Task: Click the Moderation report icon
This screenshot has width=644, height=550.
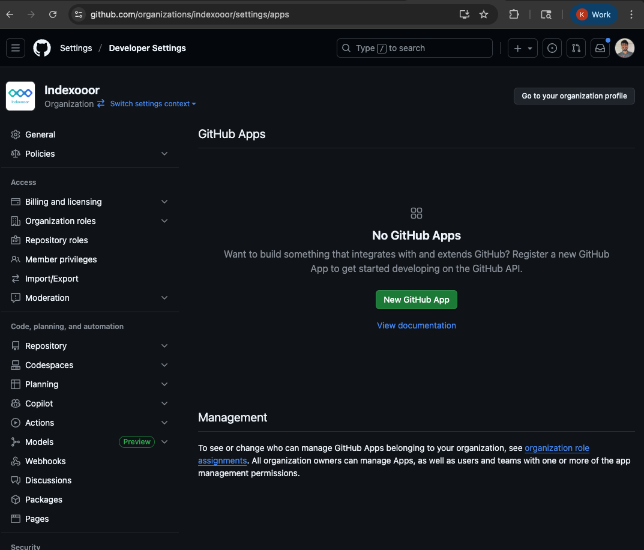Action: pos(16,298)
